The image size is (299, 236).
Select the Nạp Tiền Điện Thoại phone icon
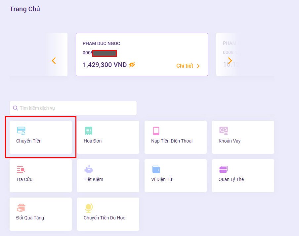(156, 131)
